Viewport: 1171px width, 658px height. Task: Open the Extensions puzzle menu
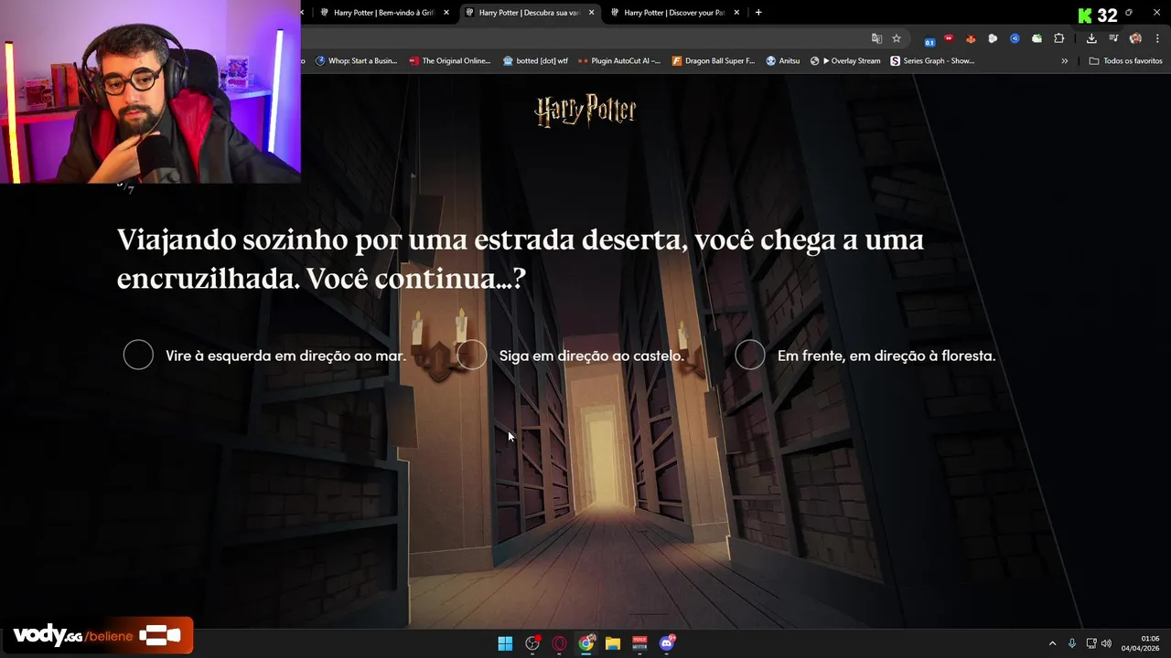pos(1059,38)
